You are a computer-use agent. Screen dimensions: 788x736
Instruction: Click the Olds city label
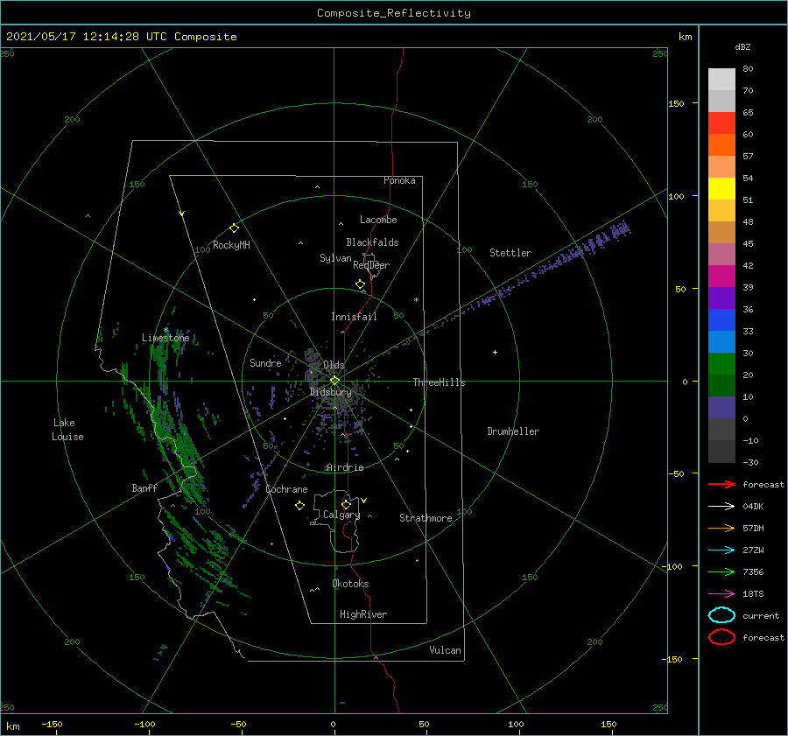click(x=334, y=365)
